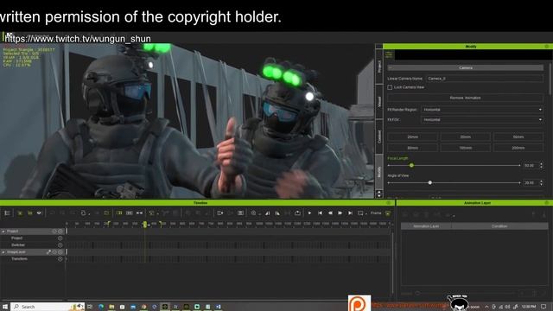The width and height of the screenshot is (553, 311).
Task: Click the Zoom timeline magnifier icon
Action: click(253, 213)
